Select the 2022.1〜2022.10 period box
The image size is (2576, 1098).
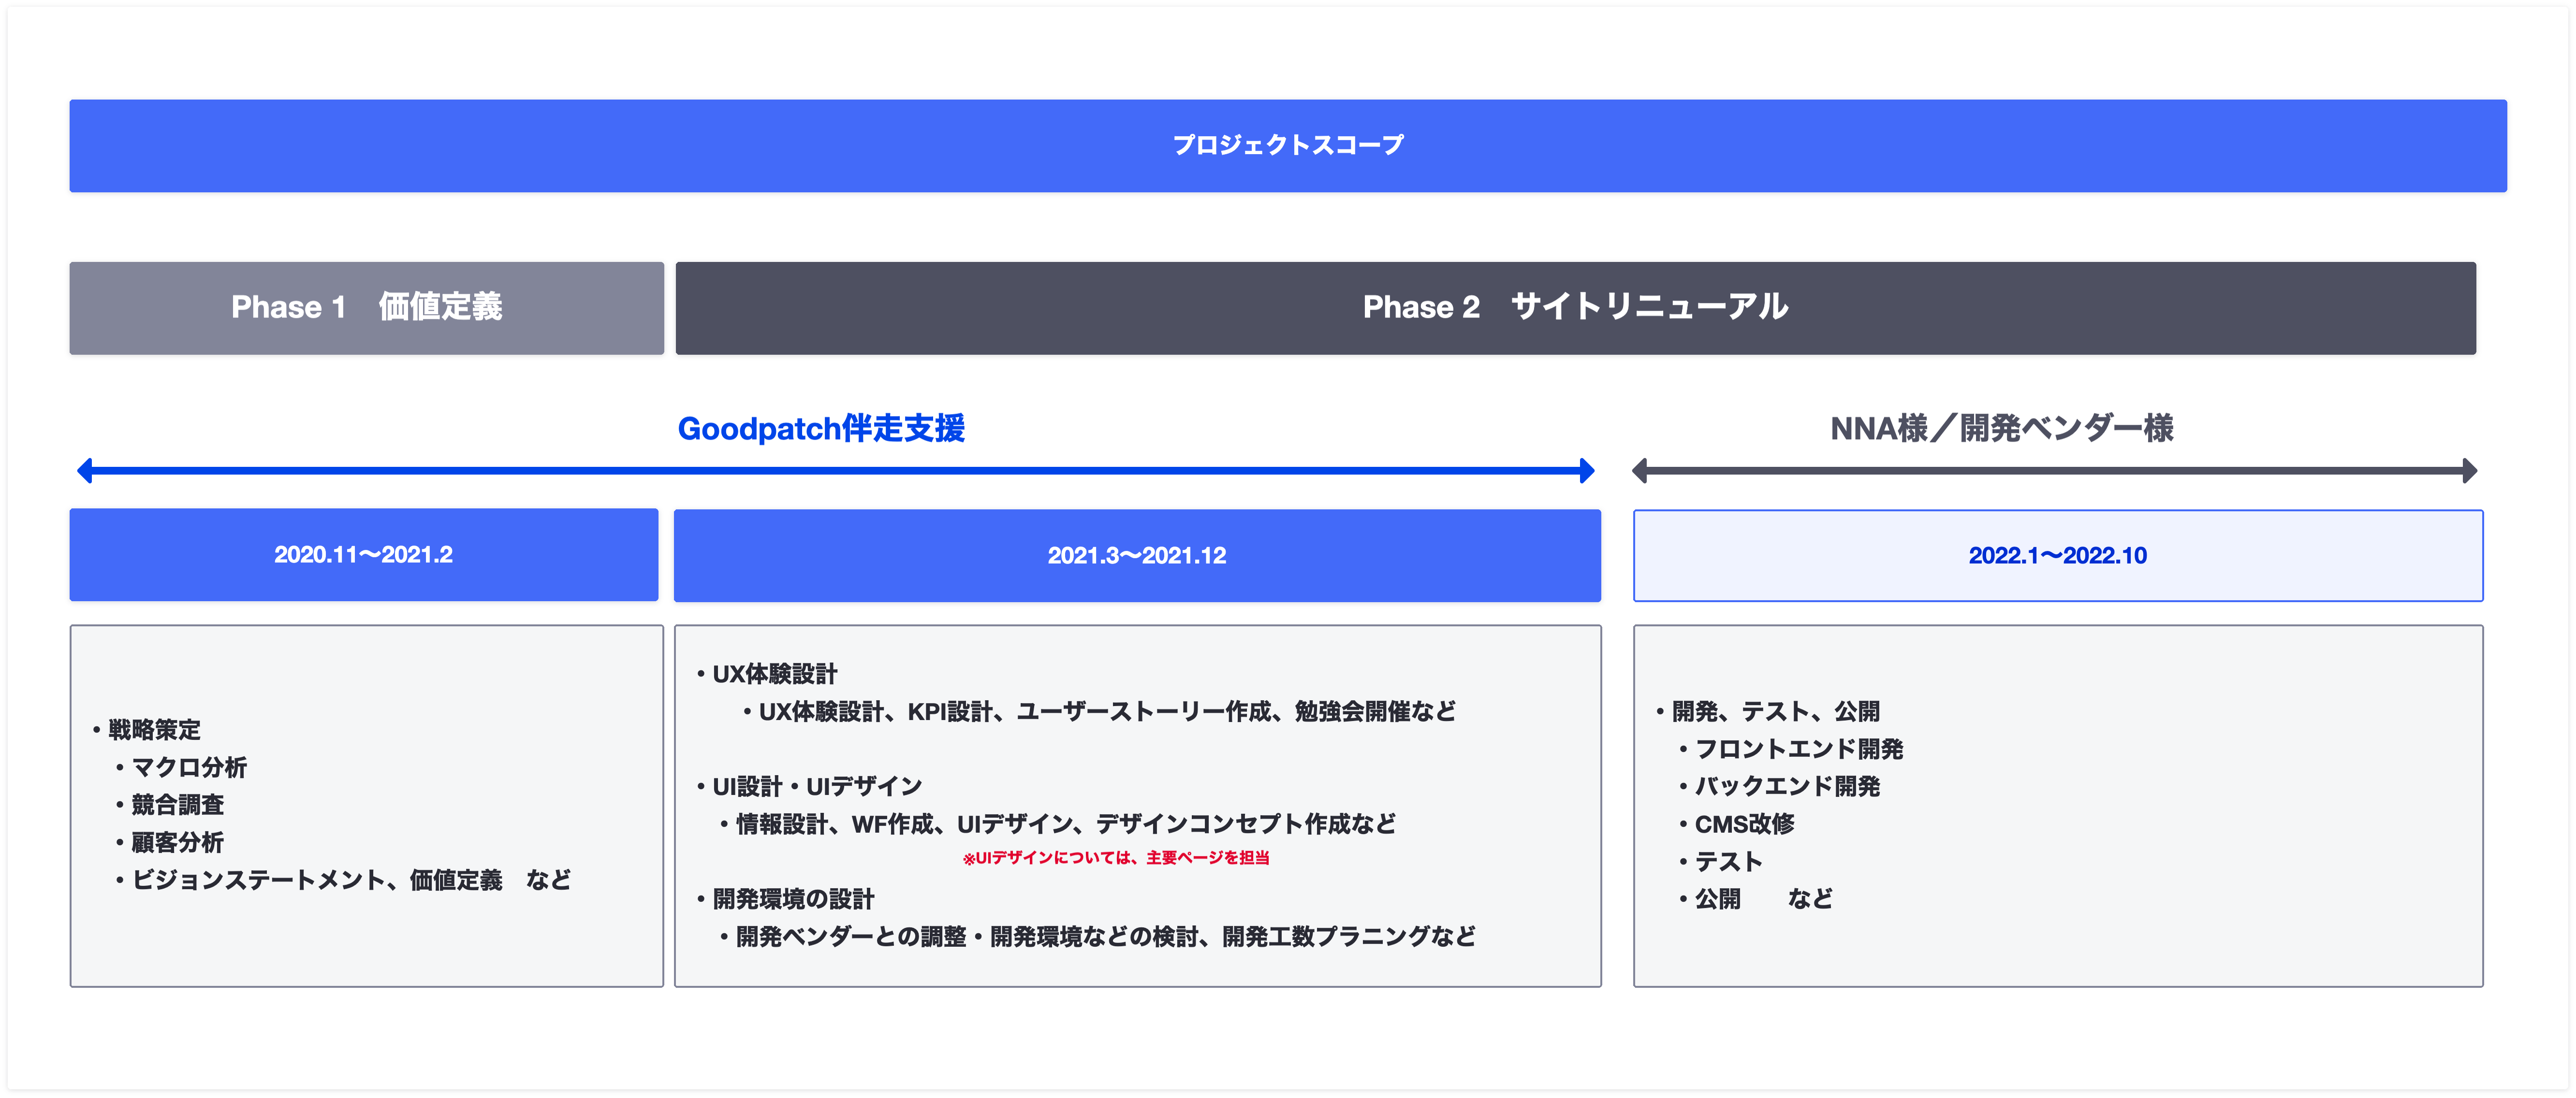coord(2058,556)
